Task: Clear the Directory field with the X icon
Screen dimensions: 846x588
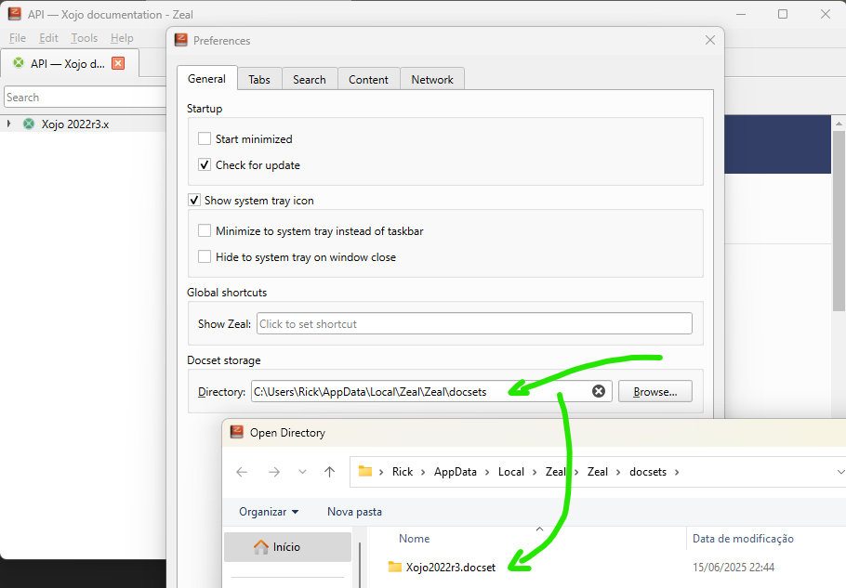Action: 599,391
